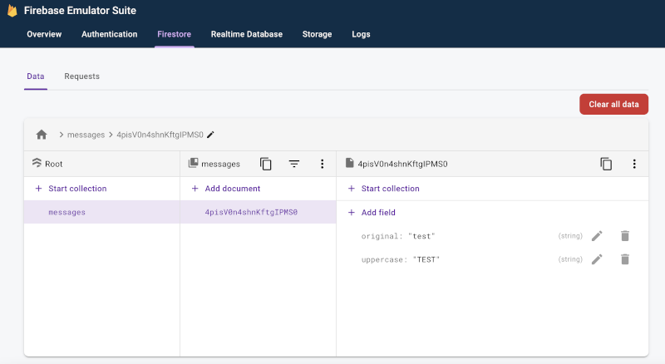Delete the original field with trash icon
The width and height of the screenshot is (665, 364).
pos(625,236)
